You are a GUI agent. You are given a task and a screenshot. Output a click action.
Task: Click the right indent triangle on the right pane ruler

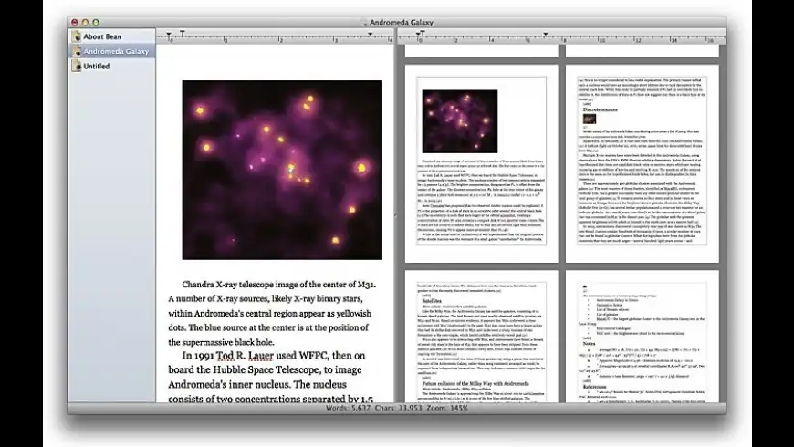(546, 35)
